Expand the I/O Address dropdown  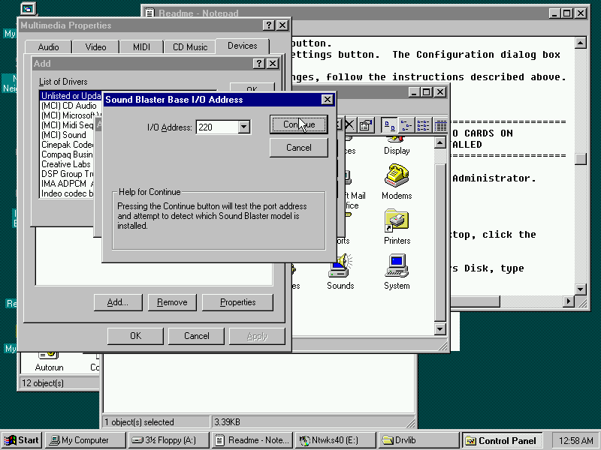click(243, 127)
